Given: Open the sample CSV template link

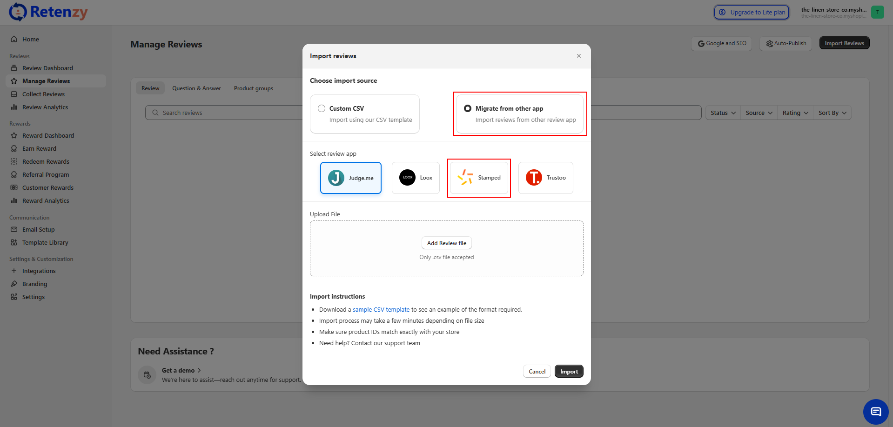Looking at the screenshot, I should click(381, 309).
